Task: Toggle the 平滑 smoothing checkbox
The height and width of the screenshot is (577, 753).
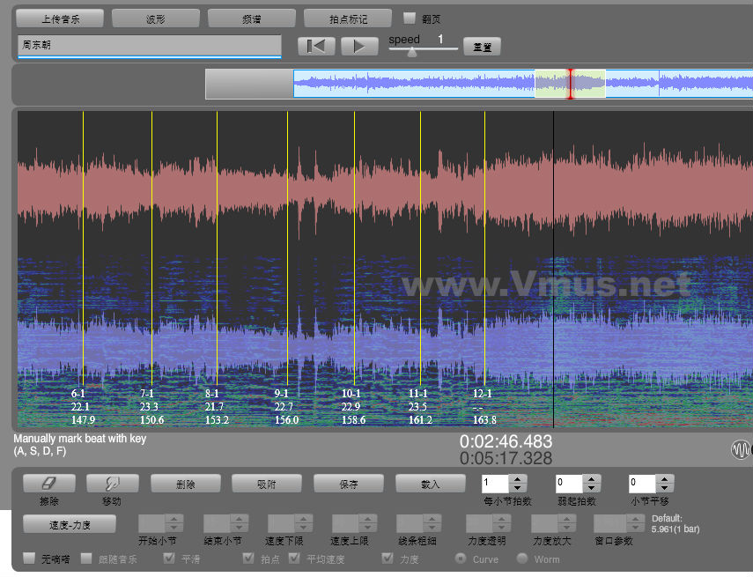Action: click(x=169, y=558)
